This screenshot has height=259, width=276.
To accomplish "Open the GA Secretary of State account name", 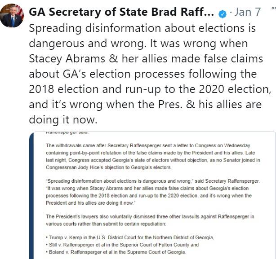I will [121, 12].
